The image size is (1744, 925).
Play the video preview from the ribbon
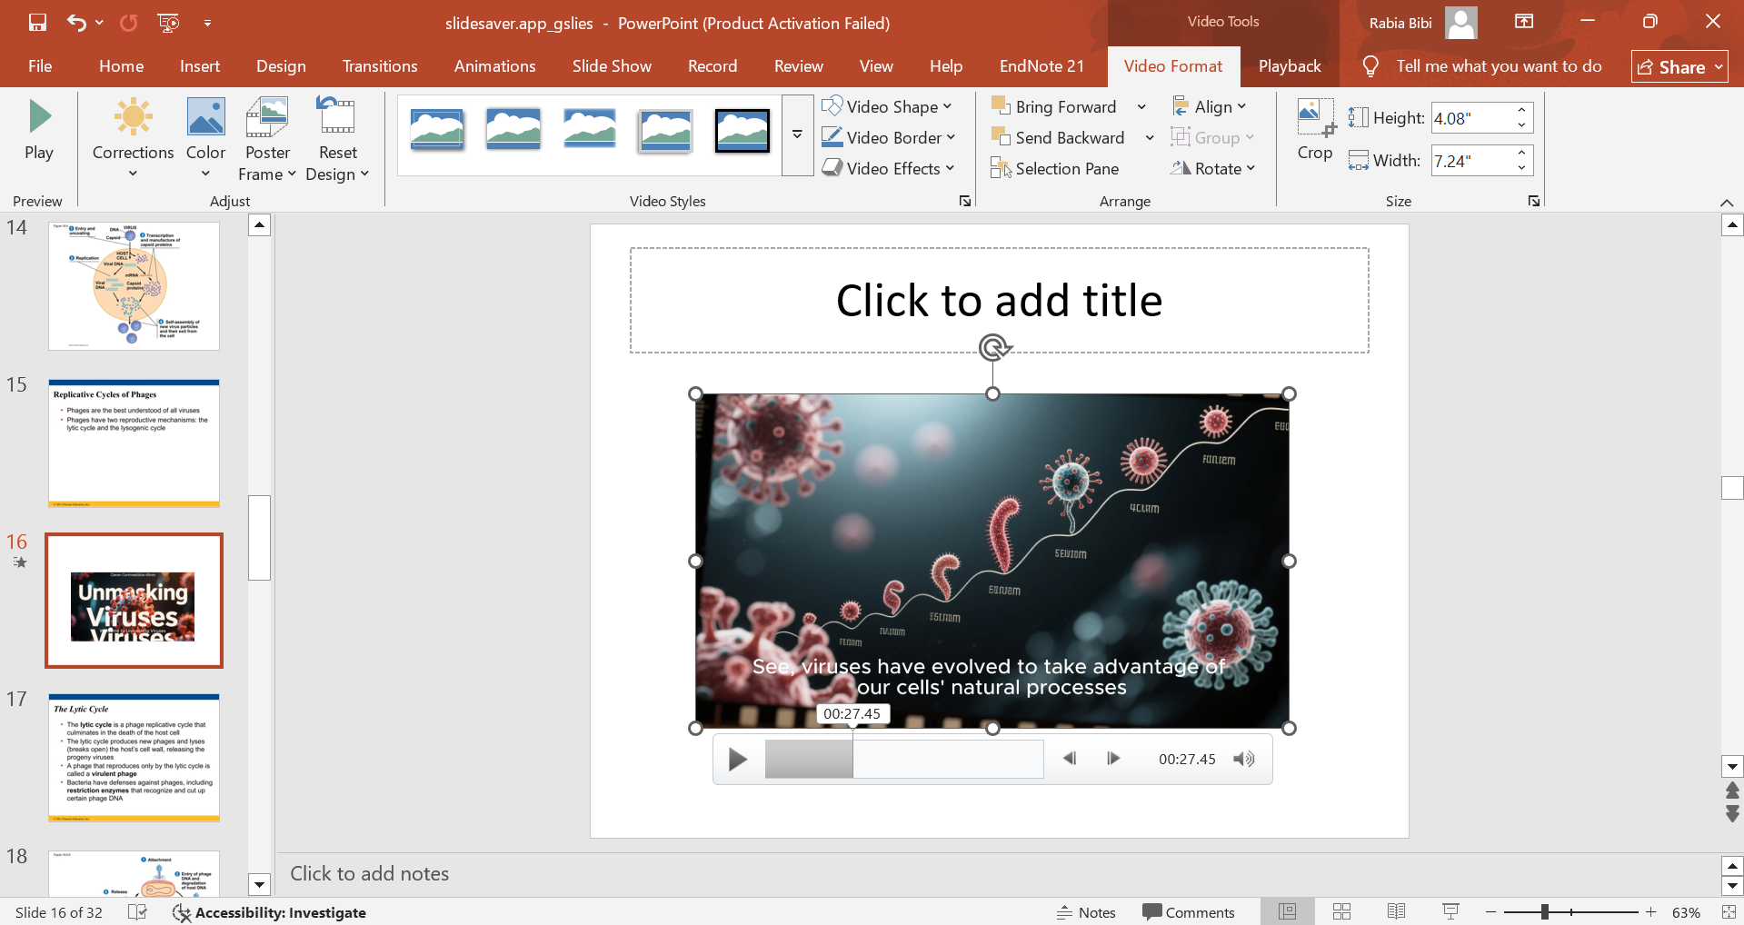coord(38,133)
